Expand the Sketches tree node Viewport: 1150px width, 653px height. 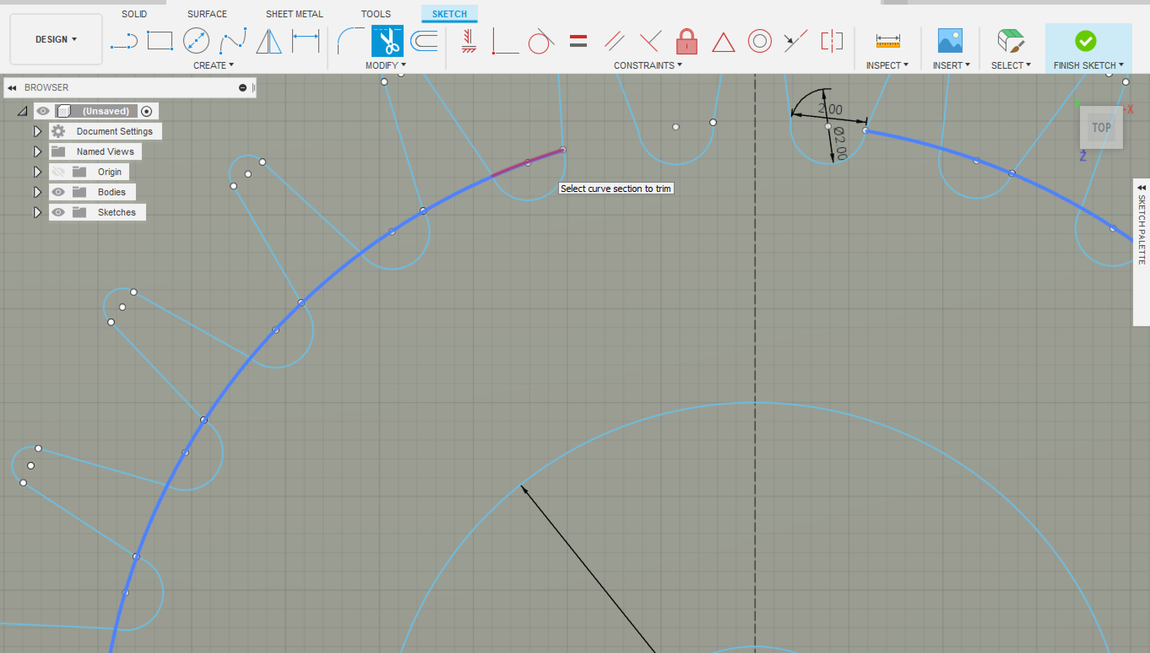click(37, 212)
